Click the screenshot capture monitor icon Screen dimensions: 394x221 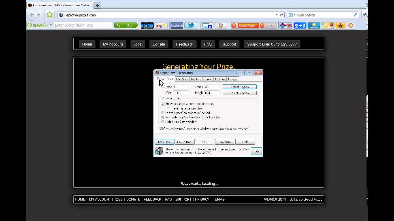(207, 25)
